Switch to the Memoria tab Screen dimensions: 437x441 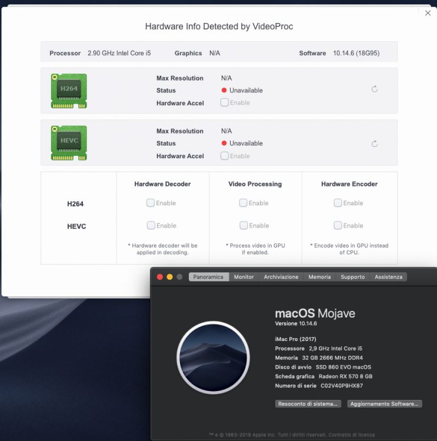pos(319,277)
